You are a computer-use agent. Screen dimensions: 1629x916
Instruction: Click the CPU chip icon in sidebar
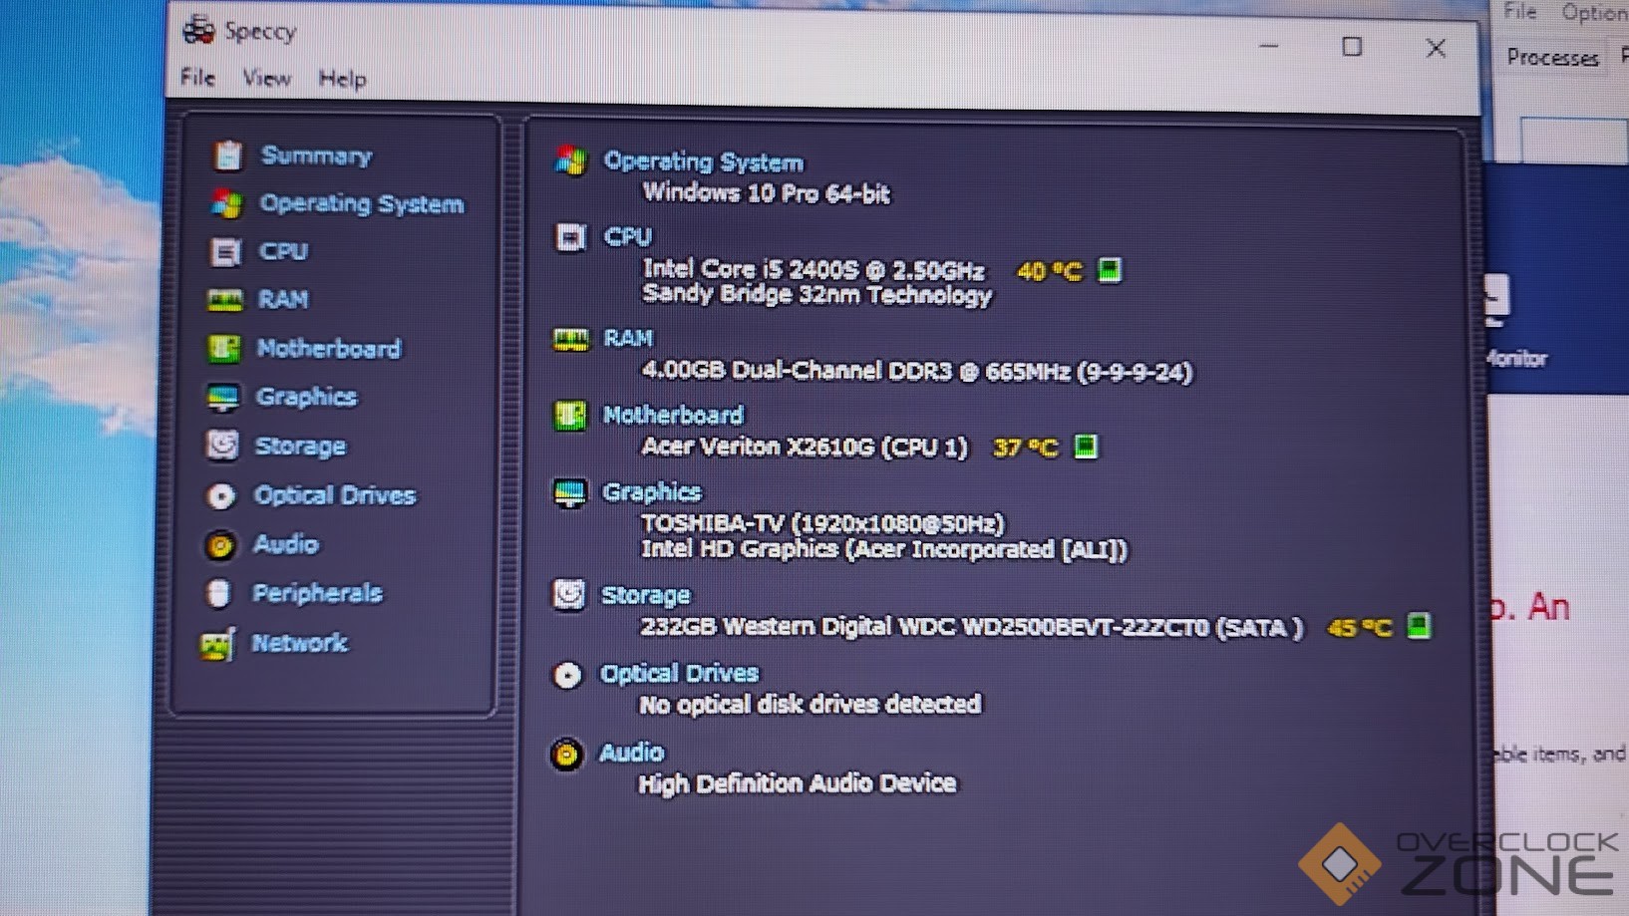pos(225,252)
